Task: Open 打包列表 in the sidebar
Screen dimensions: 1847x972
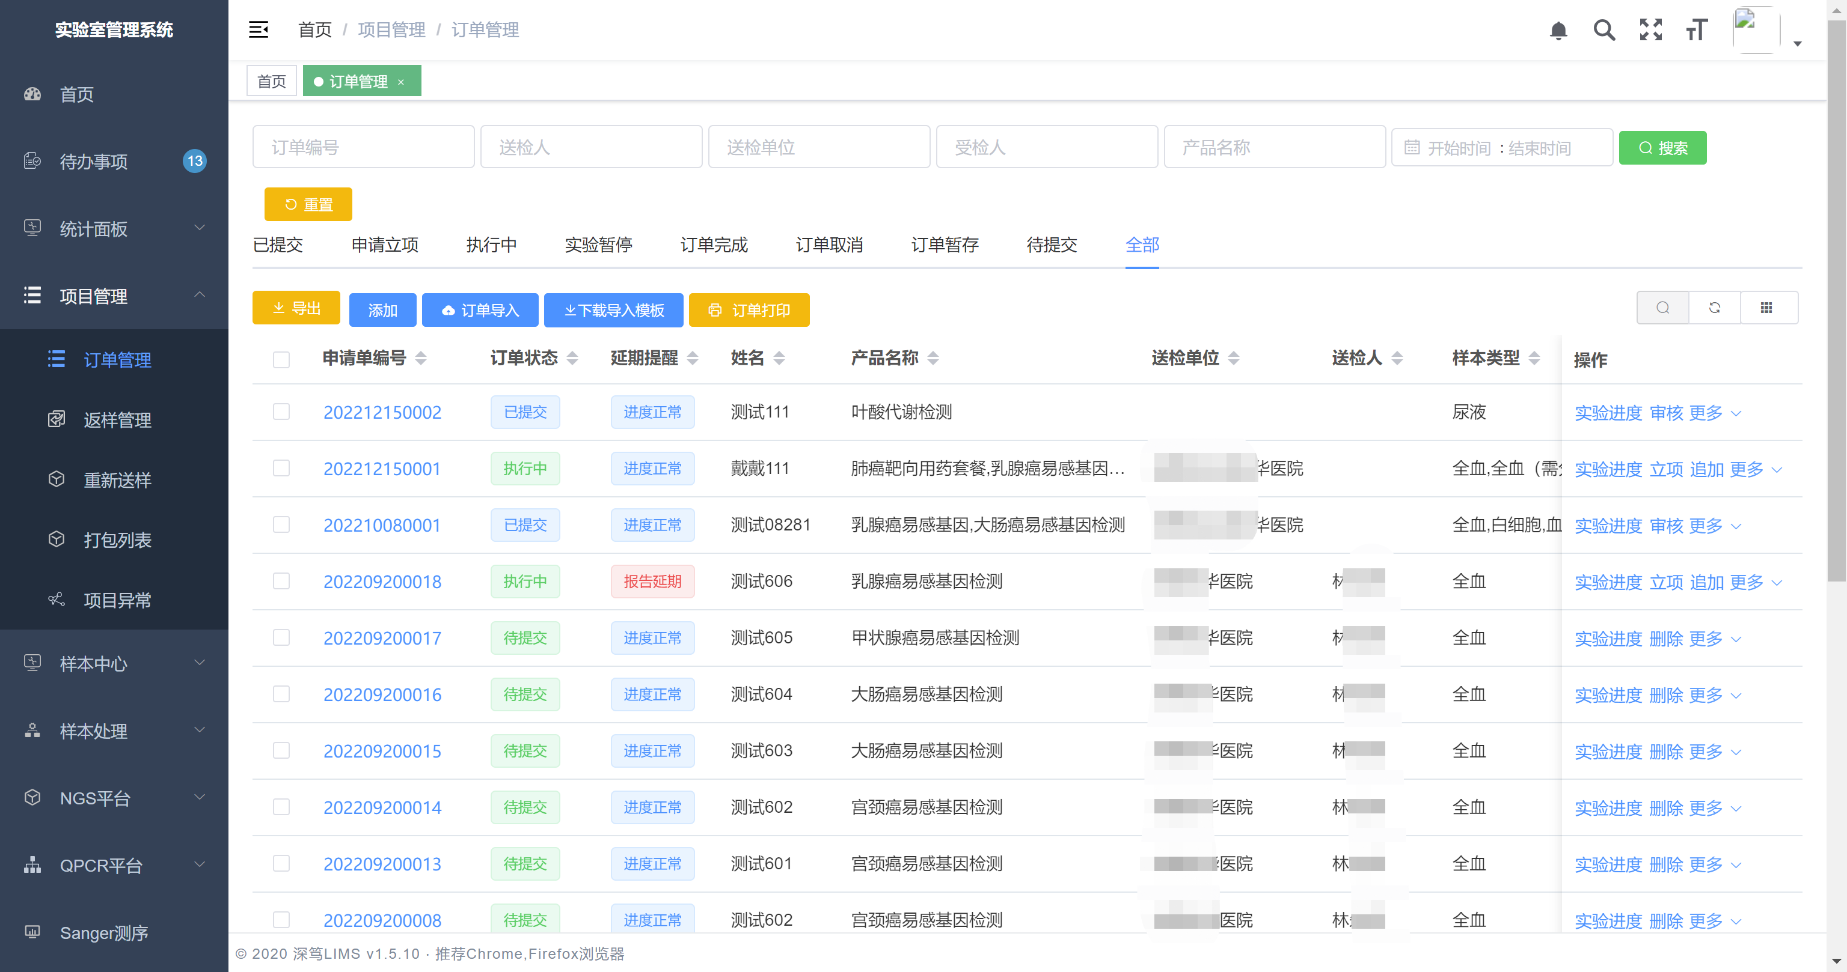Action: (114, 540)
